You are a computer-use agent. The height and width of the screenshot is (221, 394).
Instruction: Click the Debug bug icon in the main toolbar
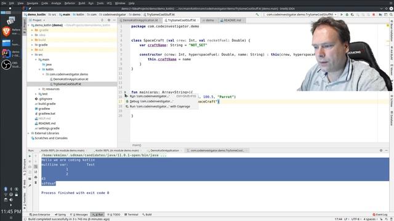click(347, 15)
